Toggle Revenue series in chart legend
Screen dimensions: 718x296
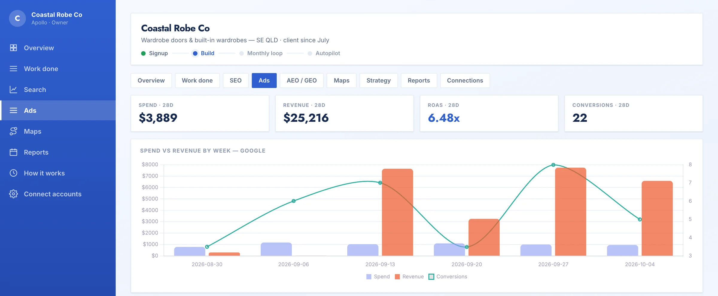coord(409,277)
